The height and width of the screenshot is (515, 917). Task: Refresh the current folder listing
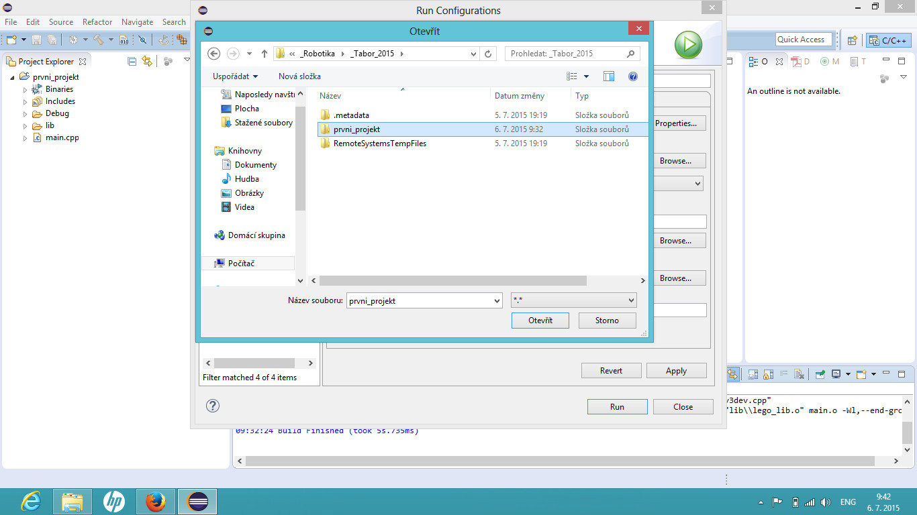(x=489, y=54)
